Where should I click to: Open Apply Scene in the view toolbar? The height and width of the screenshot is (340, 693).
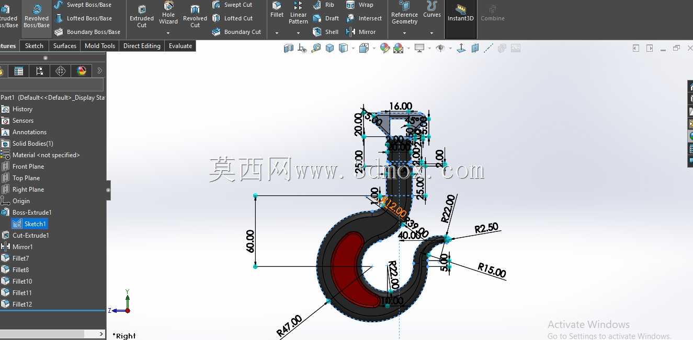pos(398,48)
